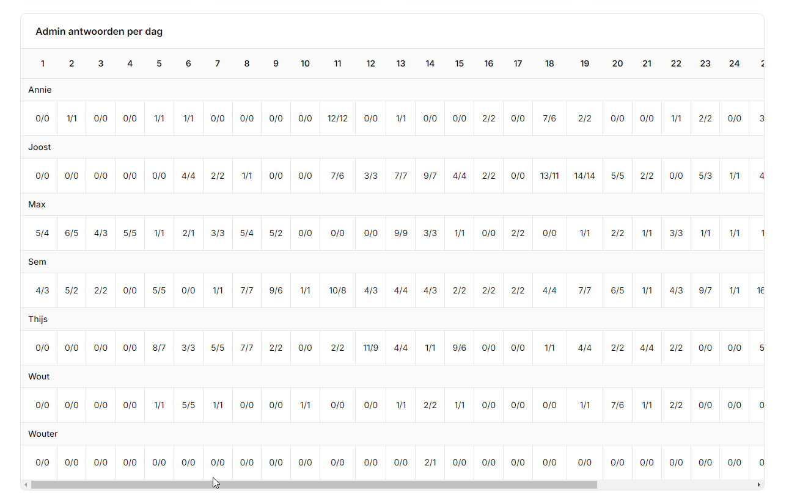Click Joost's 14/14 cell for day 19
The width and height of the screenshot is (789, 499).
(x=585, y=176)
